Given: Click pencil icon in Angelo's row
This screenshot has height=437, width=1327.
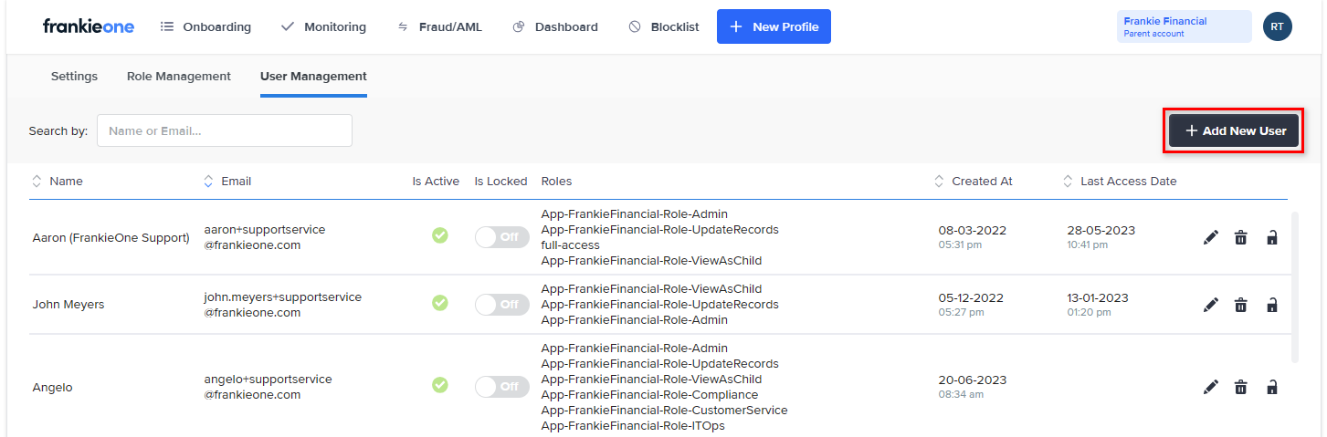Looking at the screenshot, I should (x=1211, y=388).
